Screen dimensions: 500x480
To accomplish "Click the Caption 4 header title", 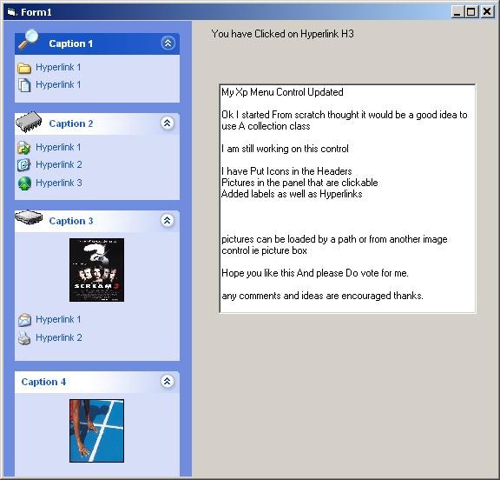I will (43, 382).
